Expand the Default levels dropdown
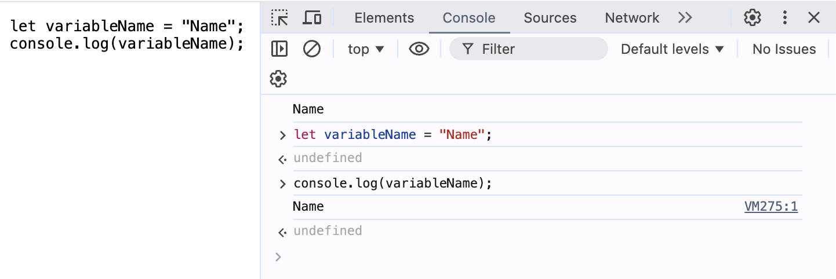 point(673,49)
